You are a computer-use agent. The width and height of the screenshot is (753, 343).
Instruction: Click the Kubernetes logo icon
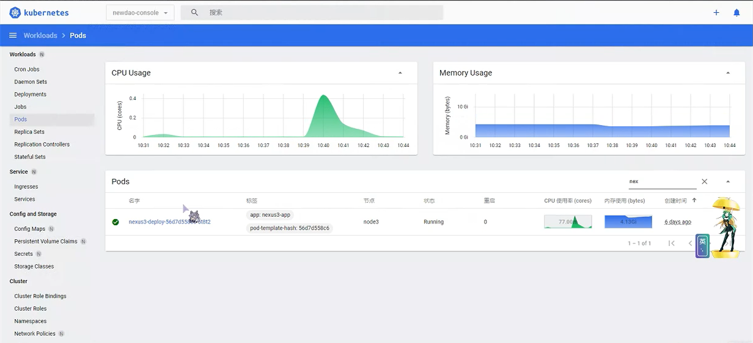[x=15, y=12]
